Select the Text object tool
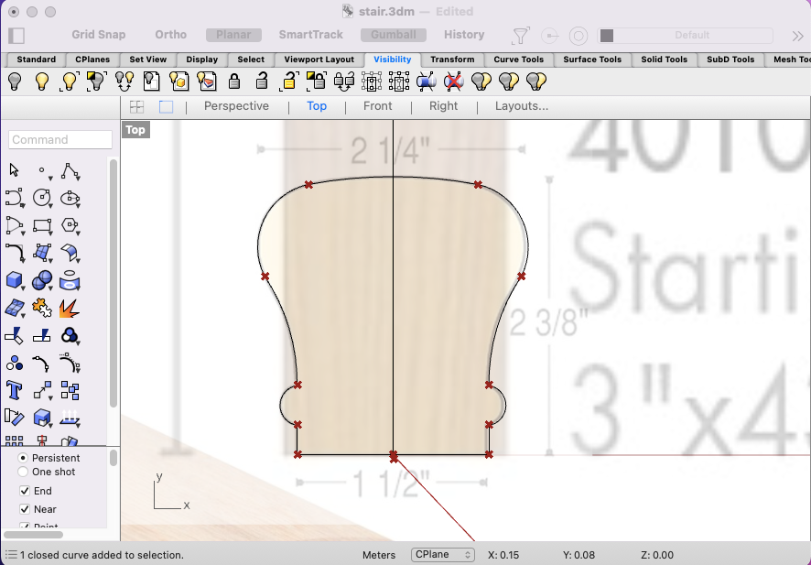Image resolution: width=811 pixels, height=565 pixels. tap(14, 390)
